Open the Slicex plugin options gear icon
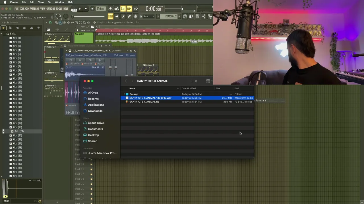The image size is (364, 204). (70, 51)
